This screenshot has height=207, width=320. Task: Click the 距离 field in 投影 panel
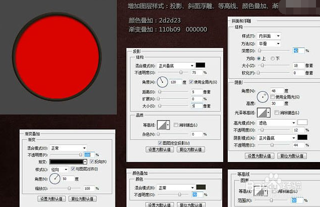pos(197,92)
